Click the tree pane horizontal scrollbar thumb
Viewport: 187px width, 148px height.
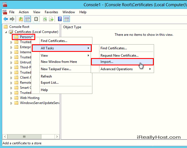24,136
